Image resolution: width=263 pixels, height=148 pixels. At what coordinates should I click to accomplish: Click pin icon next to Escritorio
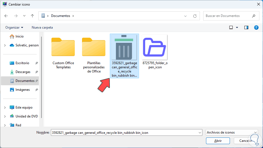36,63
